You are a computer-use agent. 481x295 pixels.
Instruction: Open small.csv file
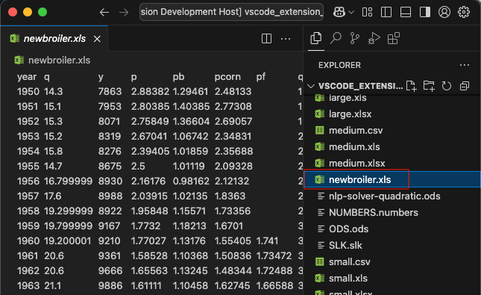[x=392, y=262]
